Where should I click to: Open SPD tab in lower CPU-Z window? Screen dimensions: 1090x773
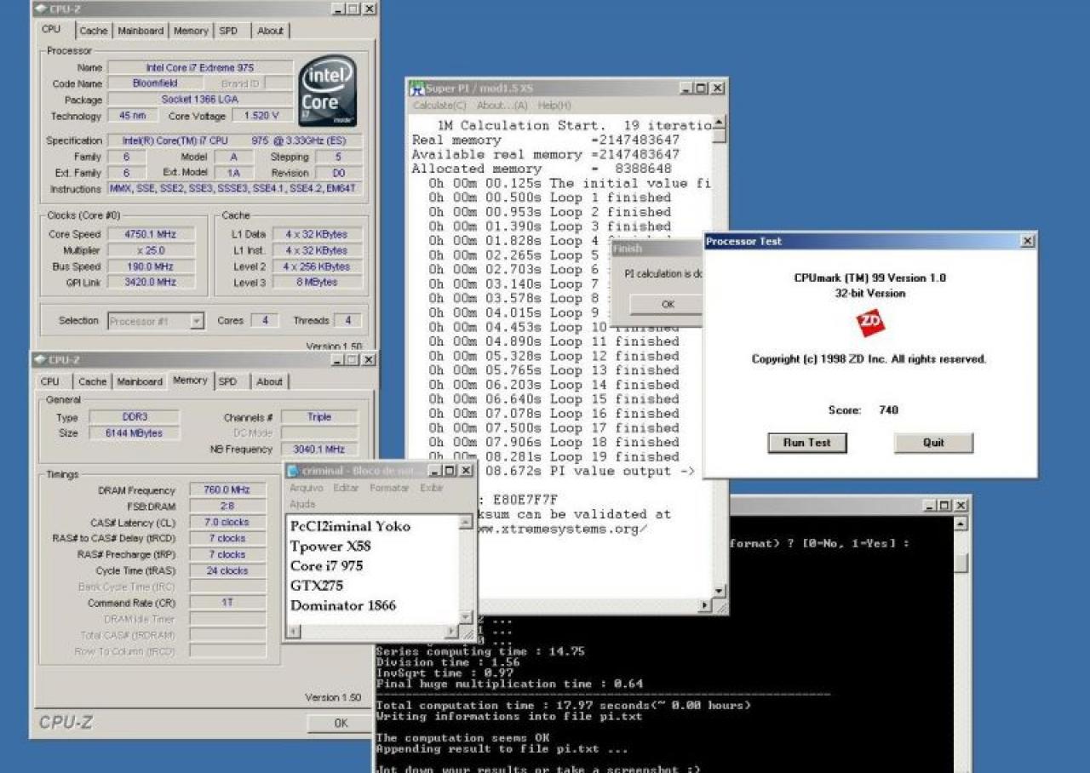tap(227, 381)
